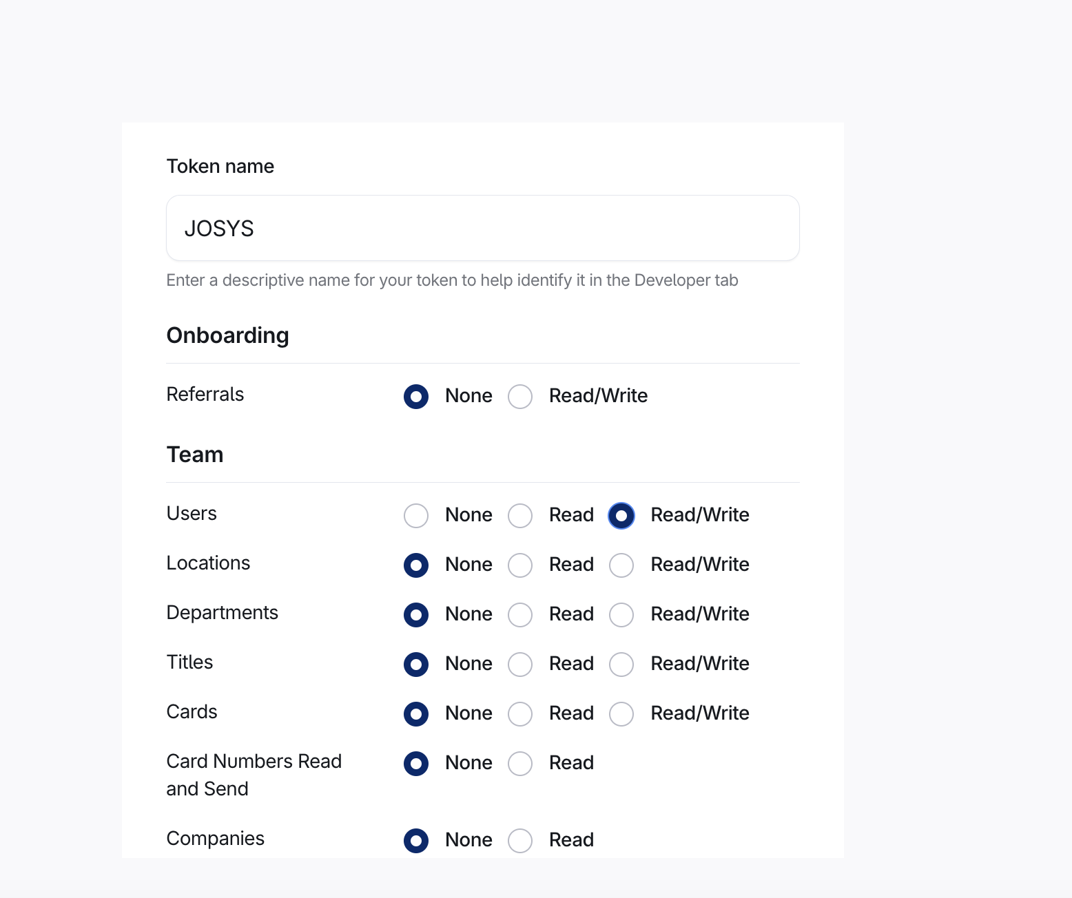Screen dimensions: 1072x898
Task: Enable Read/Write for Locations
Action: 621,565
